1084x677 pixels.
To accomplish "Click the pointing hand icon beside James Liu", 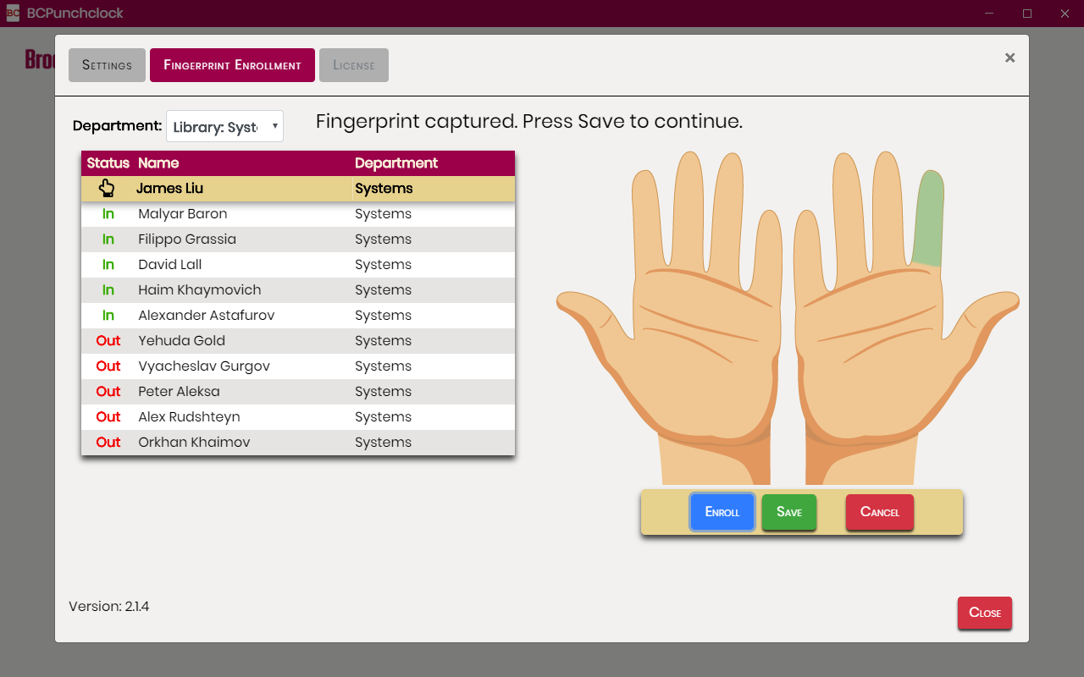I will click(x=107, y=188).
